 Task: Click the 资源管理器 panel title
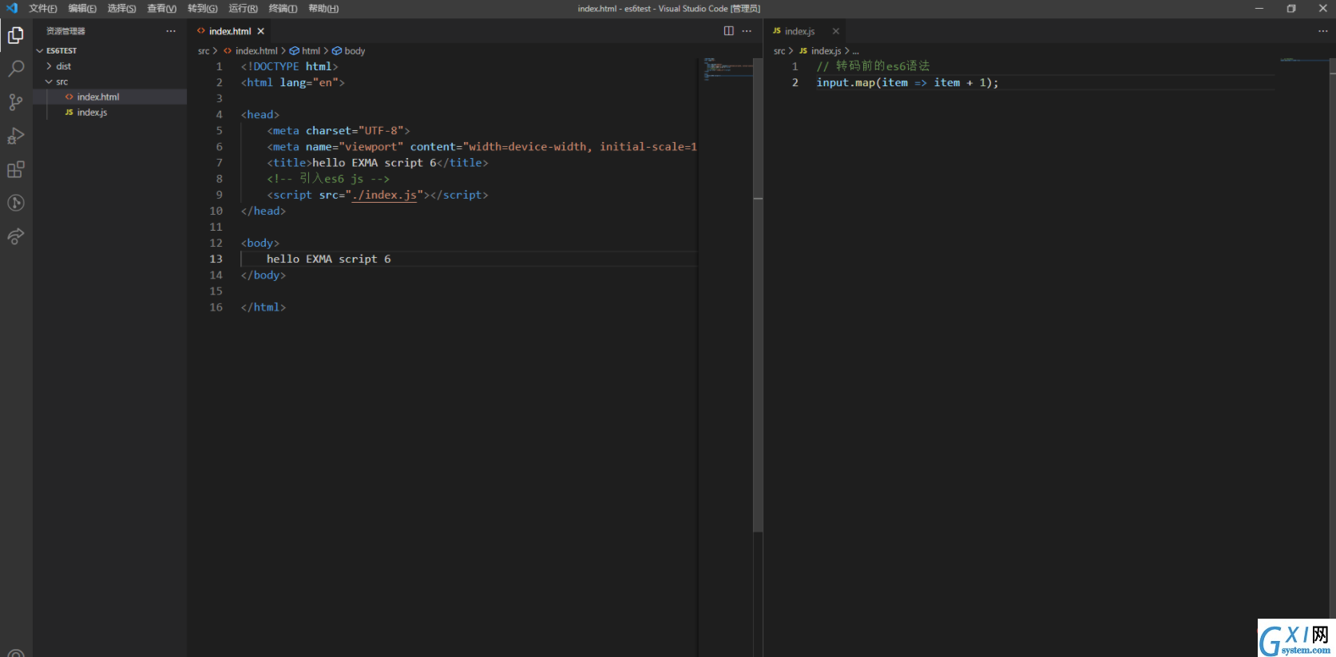(x=65, y=31)
